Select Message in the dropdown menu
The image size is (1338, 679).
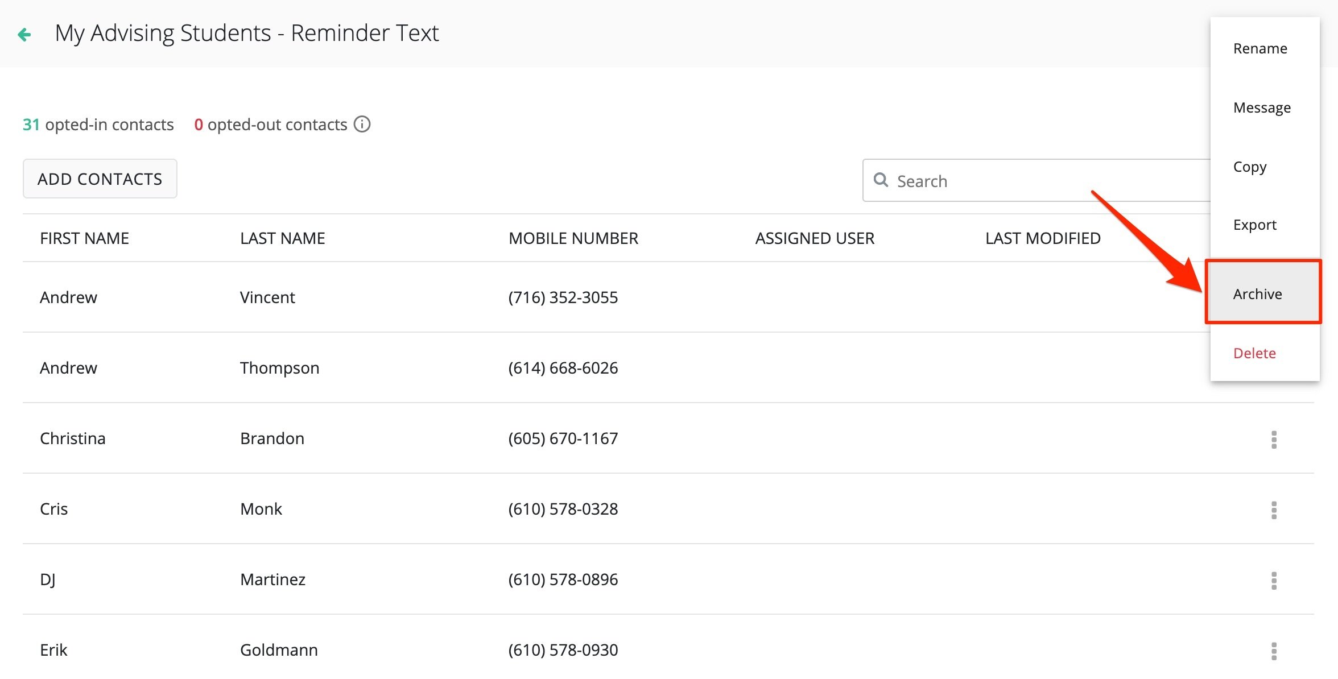click(1261, 107)
